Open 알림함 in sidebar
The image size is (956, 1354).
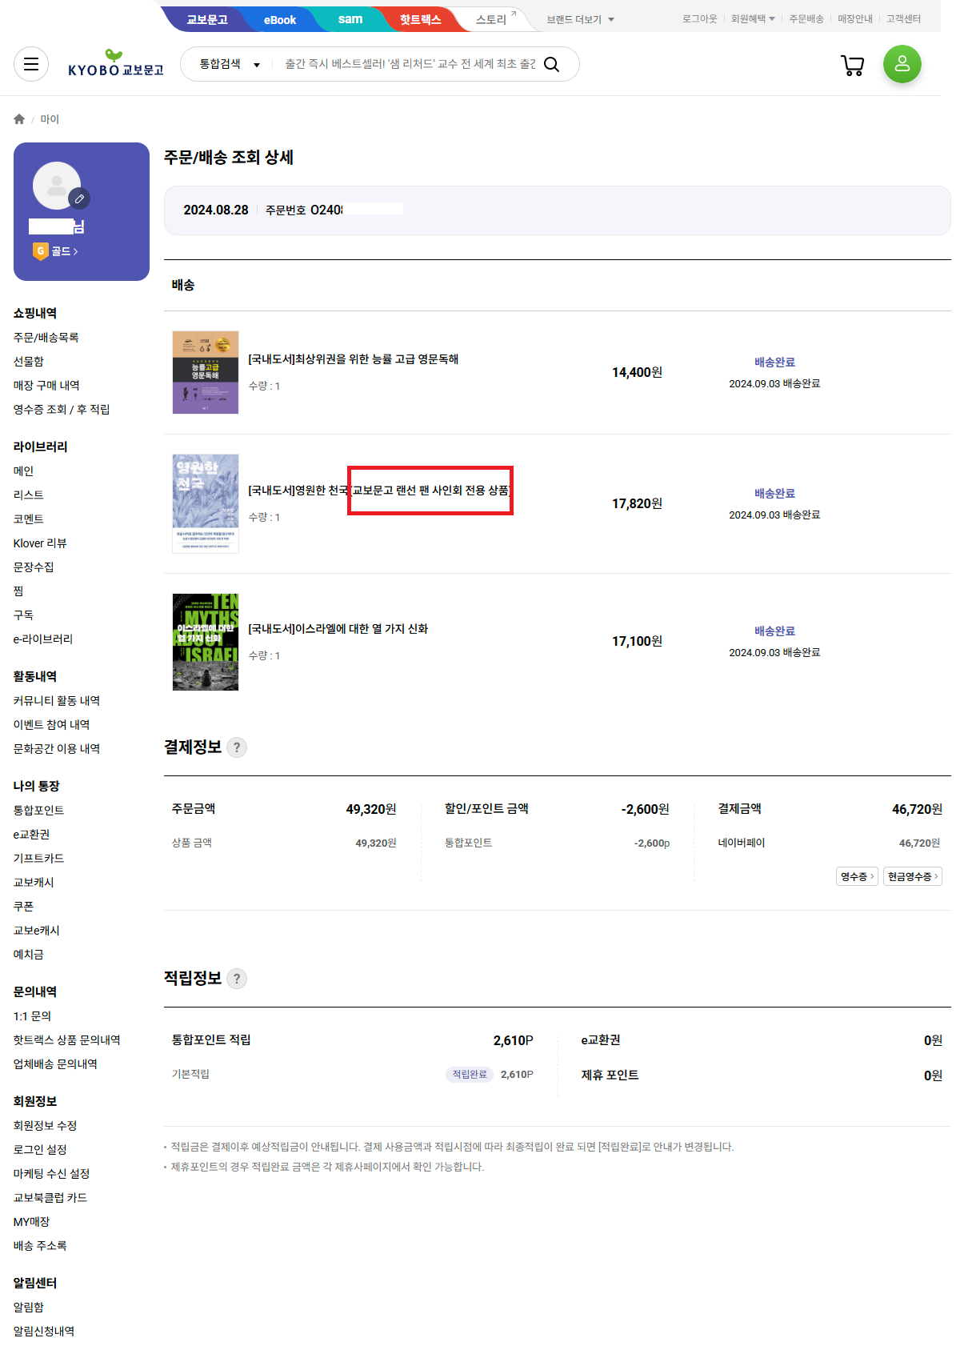29,1308
